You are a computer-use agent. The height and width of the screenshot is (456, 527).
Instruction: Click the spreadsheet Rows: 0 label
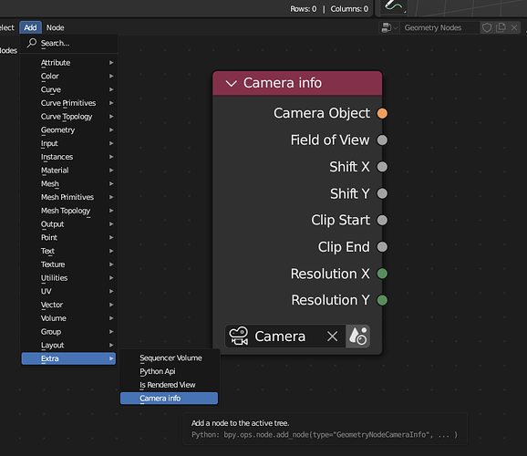303,9
